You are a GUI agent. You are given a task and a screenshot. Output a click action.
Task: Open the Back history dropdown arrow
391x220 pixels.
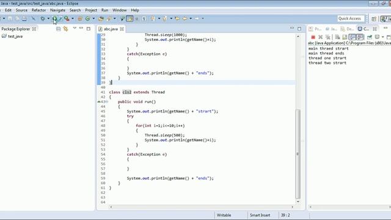(x=191, y=18)
